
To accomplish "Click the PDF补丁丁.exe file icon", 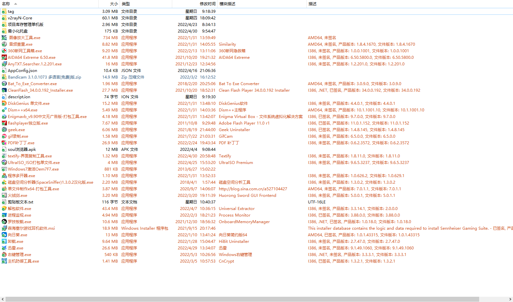I will (x=4, y=143).
